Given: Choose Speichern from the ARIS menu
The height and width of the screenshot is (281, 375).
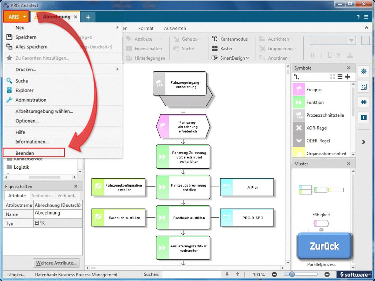Looking at the screenshot, I should [63, 37].
